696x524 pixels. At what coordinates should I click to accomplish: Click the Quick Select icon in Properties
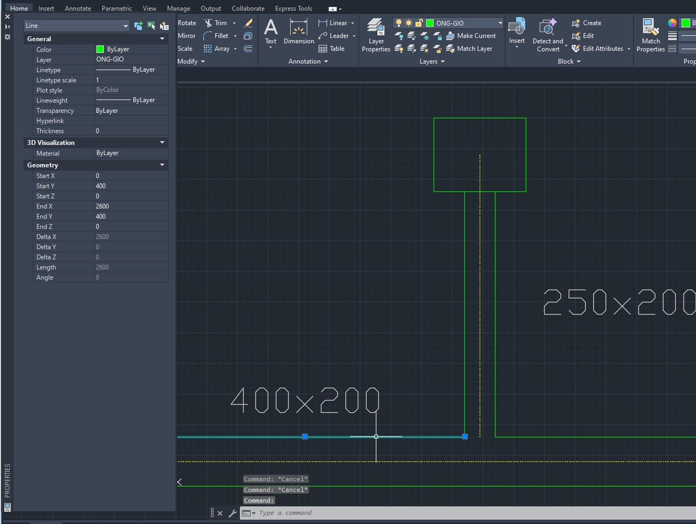(x=164, y=26)
